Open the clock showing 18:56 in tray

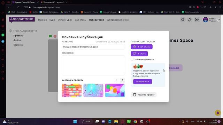(213, 122)
